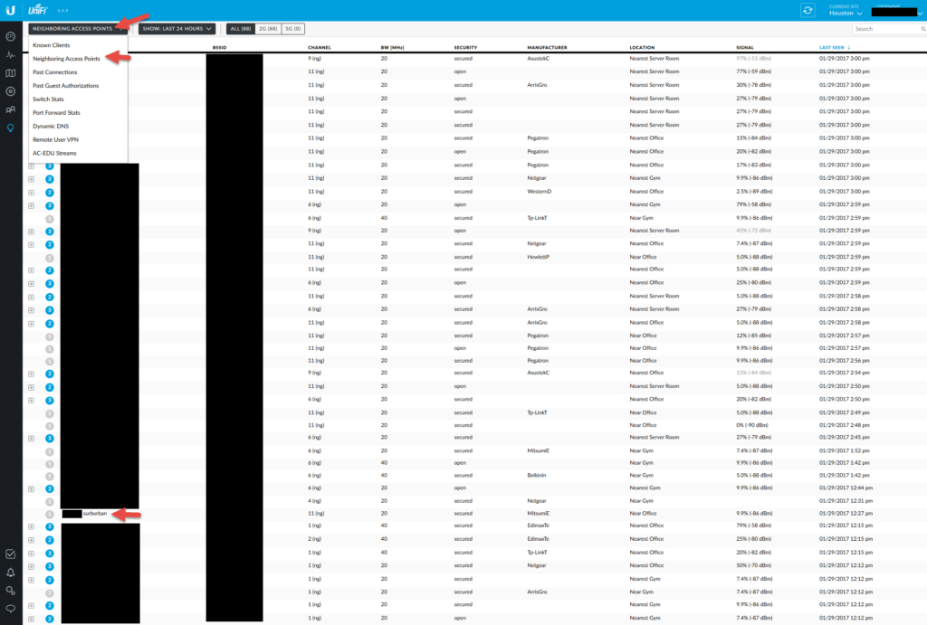Select Known Clients from the menu
The height and width of the screenshot is (625, 927).
pos(52,44)
